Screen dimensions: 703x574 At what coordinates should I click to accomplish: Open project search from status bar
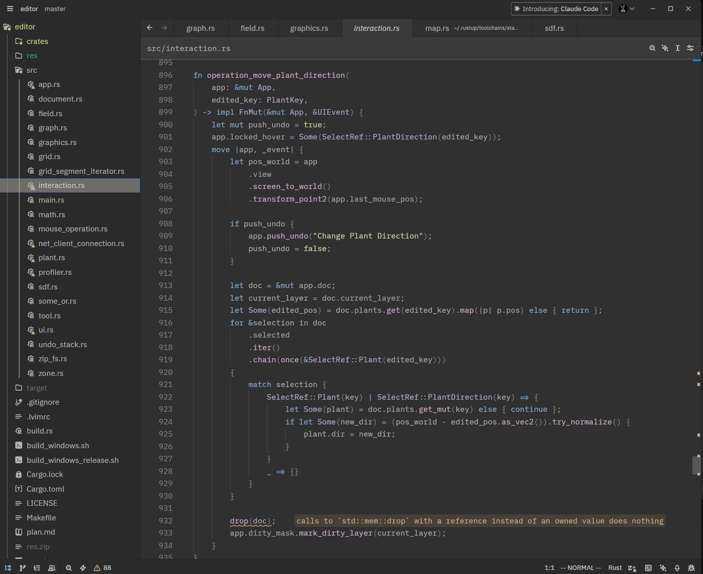point(69,568)
